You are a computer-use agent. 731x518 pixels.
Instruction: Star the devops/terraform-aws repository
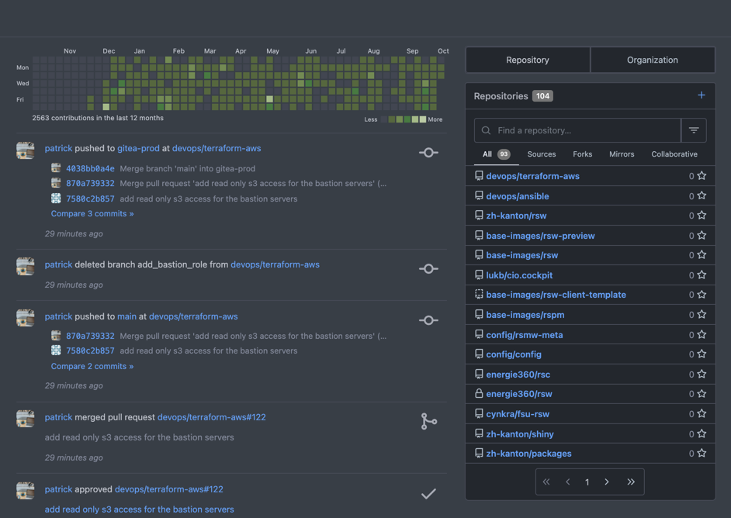pos(702,176)
